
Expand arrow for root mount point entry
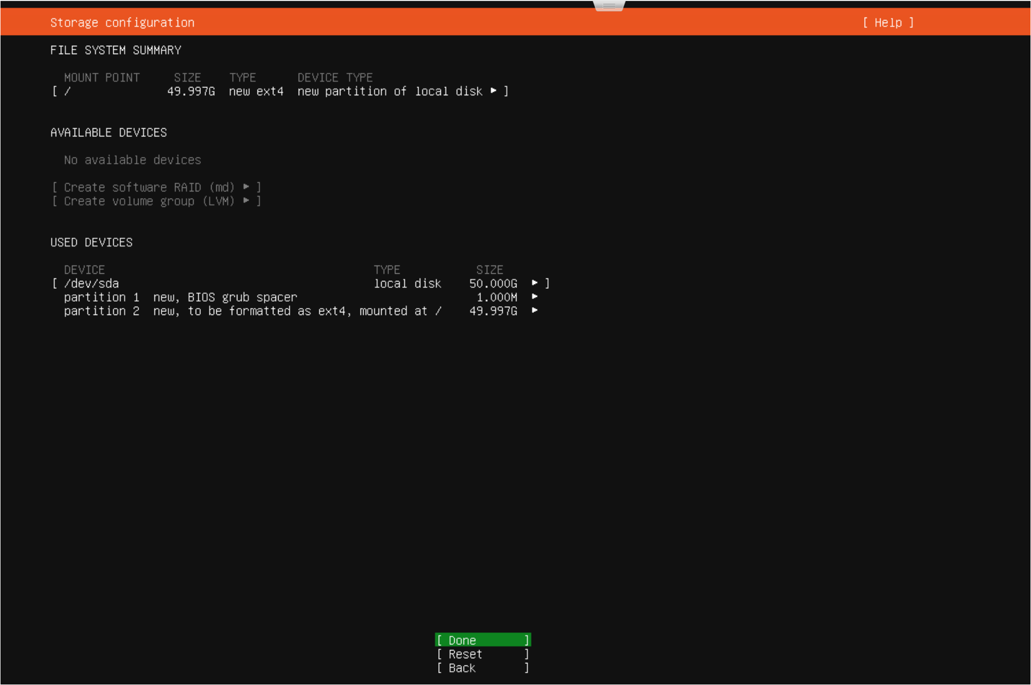(x=493, y=91)
